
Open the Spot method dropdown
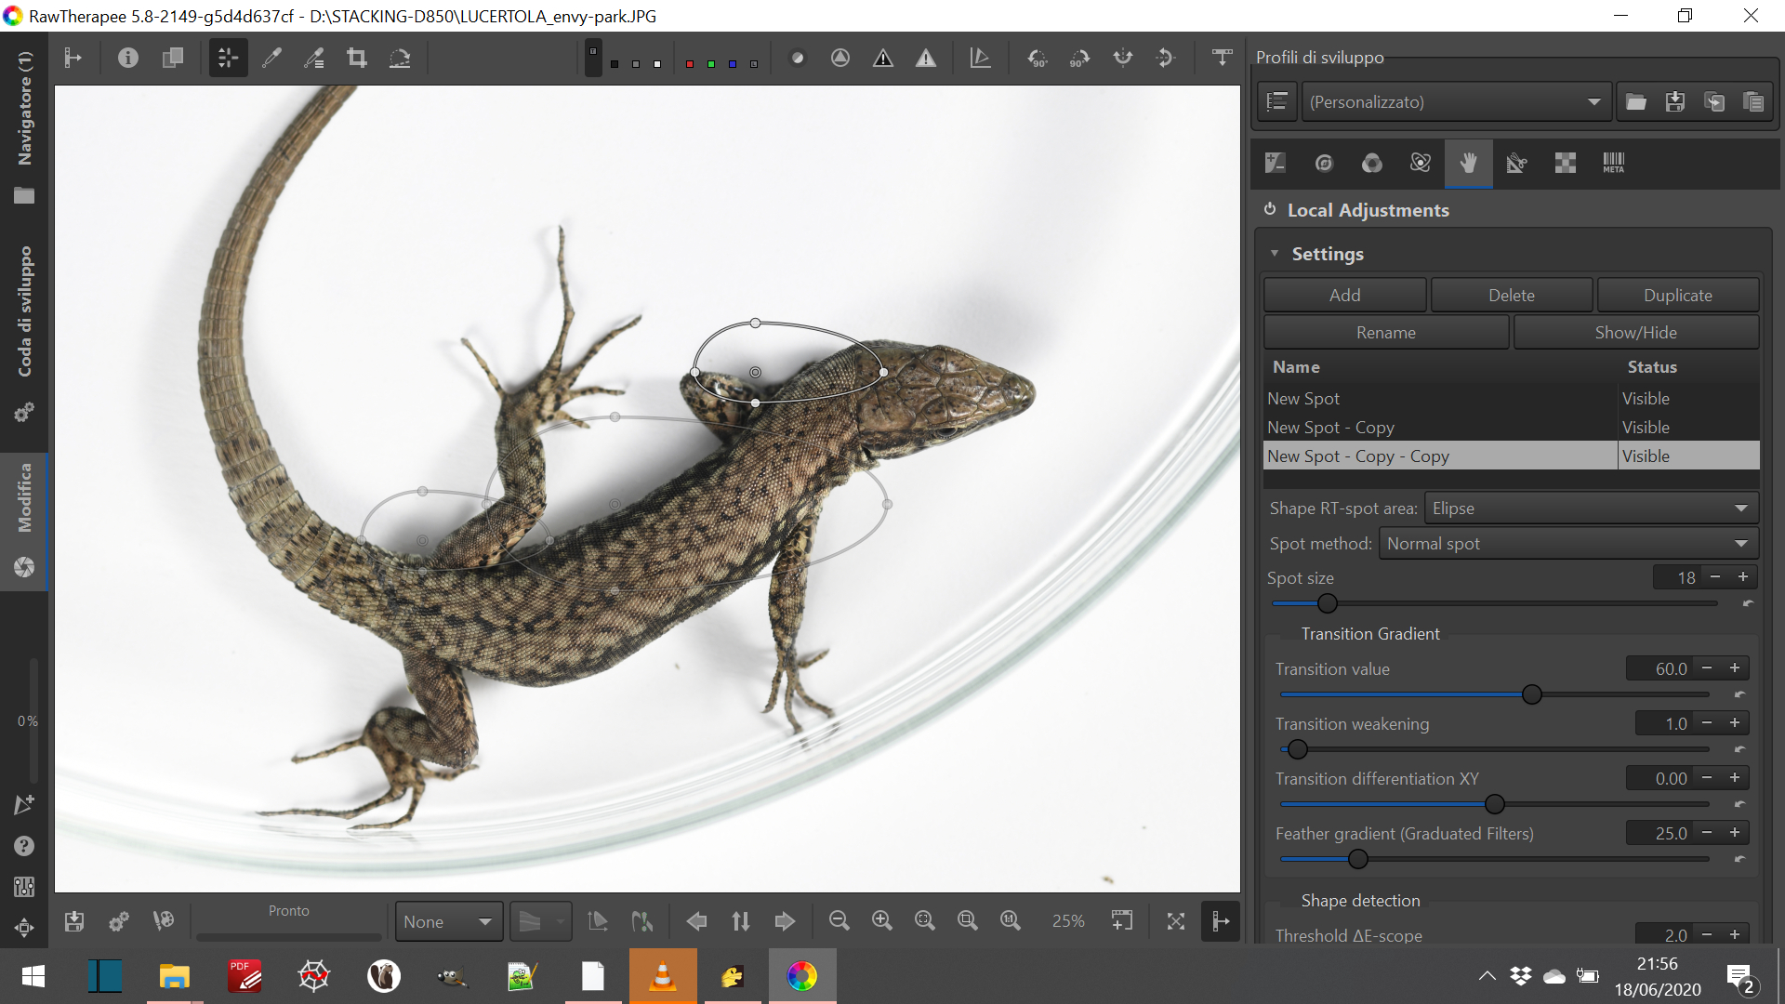1567,544
